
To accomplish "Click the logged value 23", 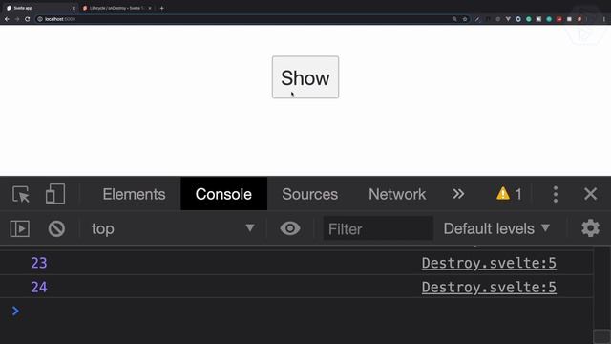I will [39, 263].
